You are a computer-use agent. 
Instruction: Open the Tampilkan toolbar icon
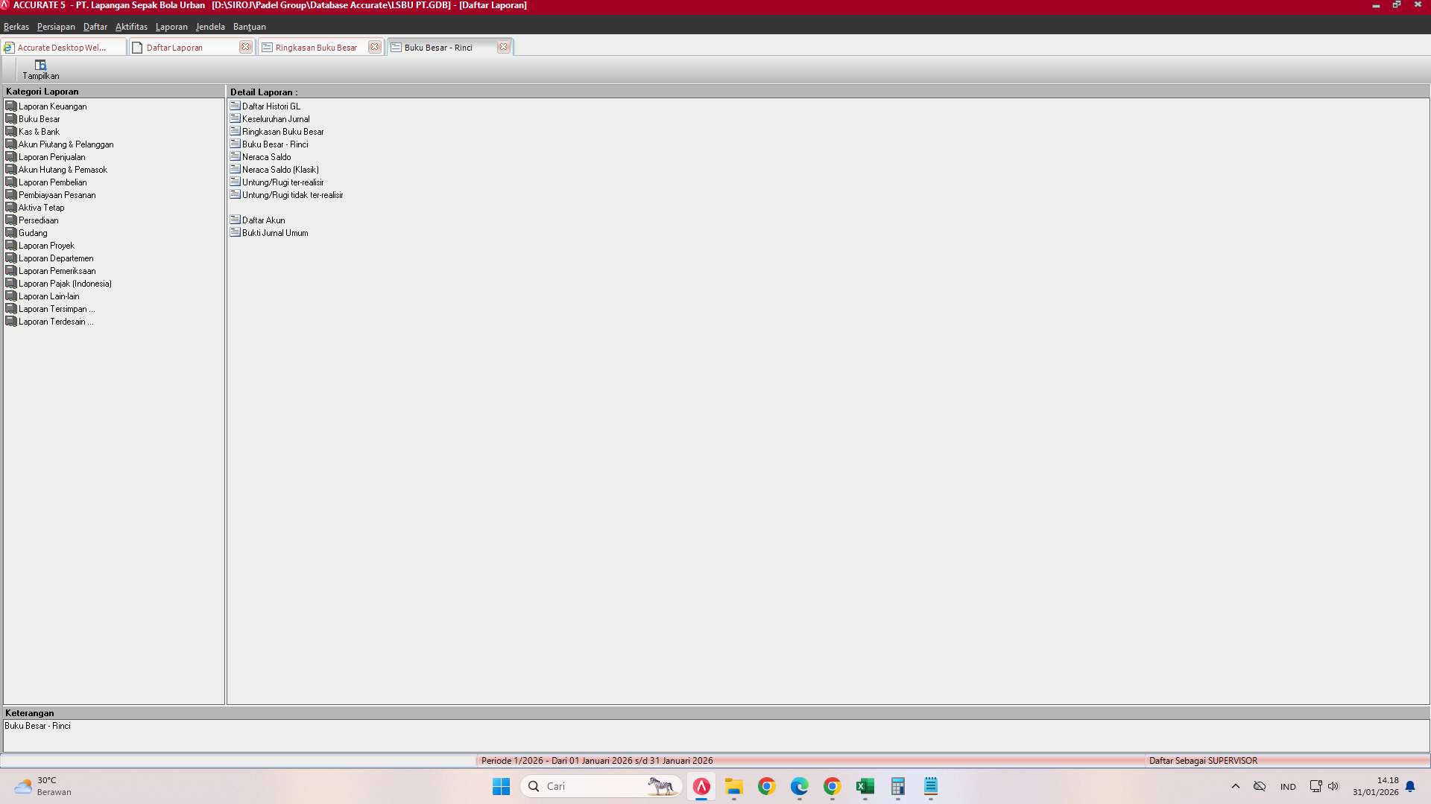coord(41,68)
